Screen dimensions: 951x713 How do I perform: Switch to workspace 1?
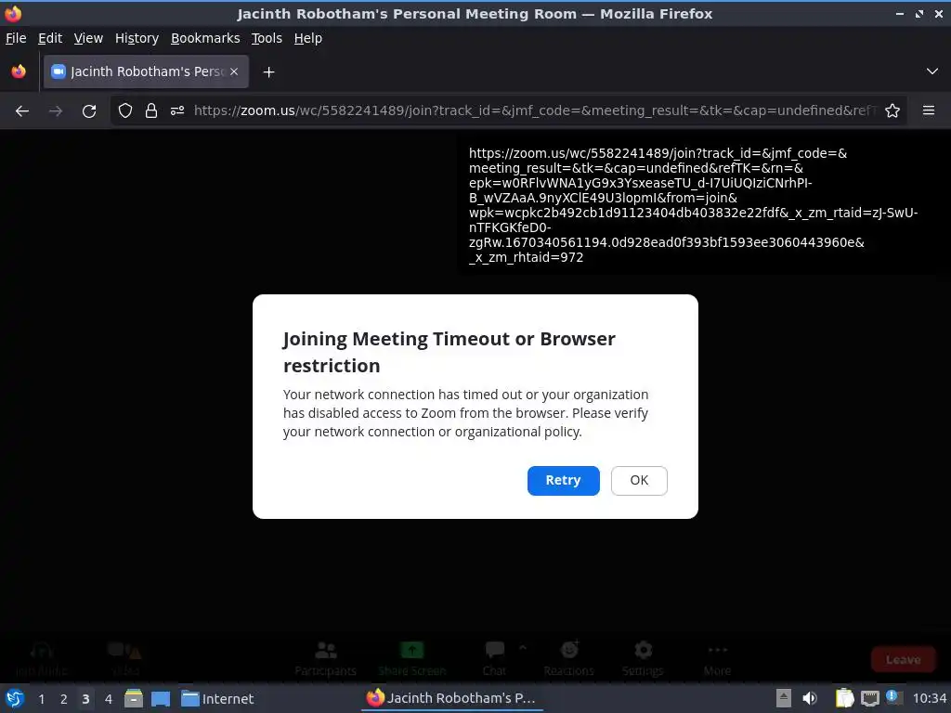41,699
